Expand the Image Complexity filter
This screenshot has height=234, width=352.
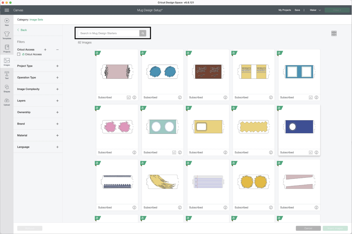[57, 89]
